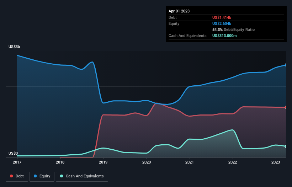This screenshot has height=187, width=292.
Task: Click the Cash endpoint marker on teal line
Action: pos(286,146)
